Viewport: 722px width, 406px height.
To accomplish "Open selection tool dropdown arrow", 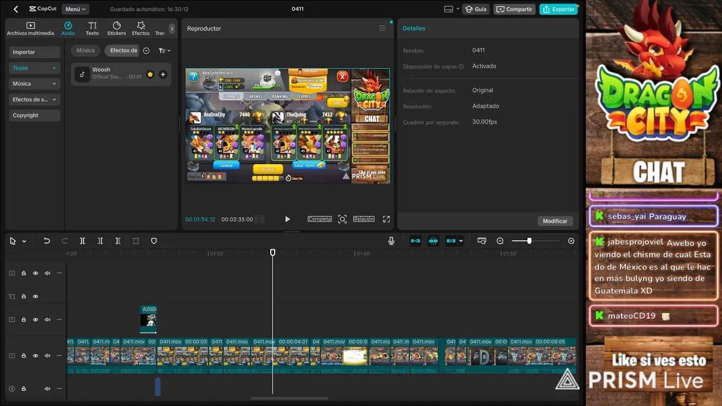I will pos(24,241).
